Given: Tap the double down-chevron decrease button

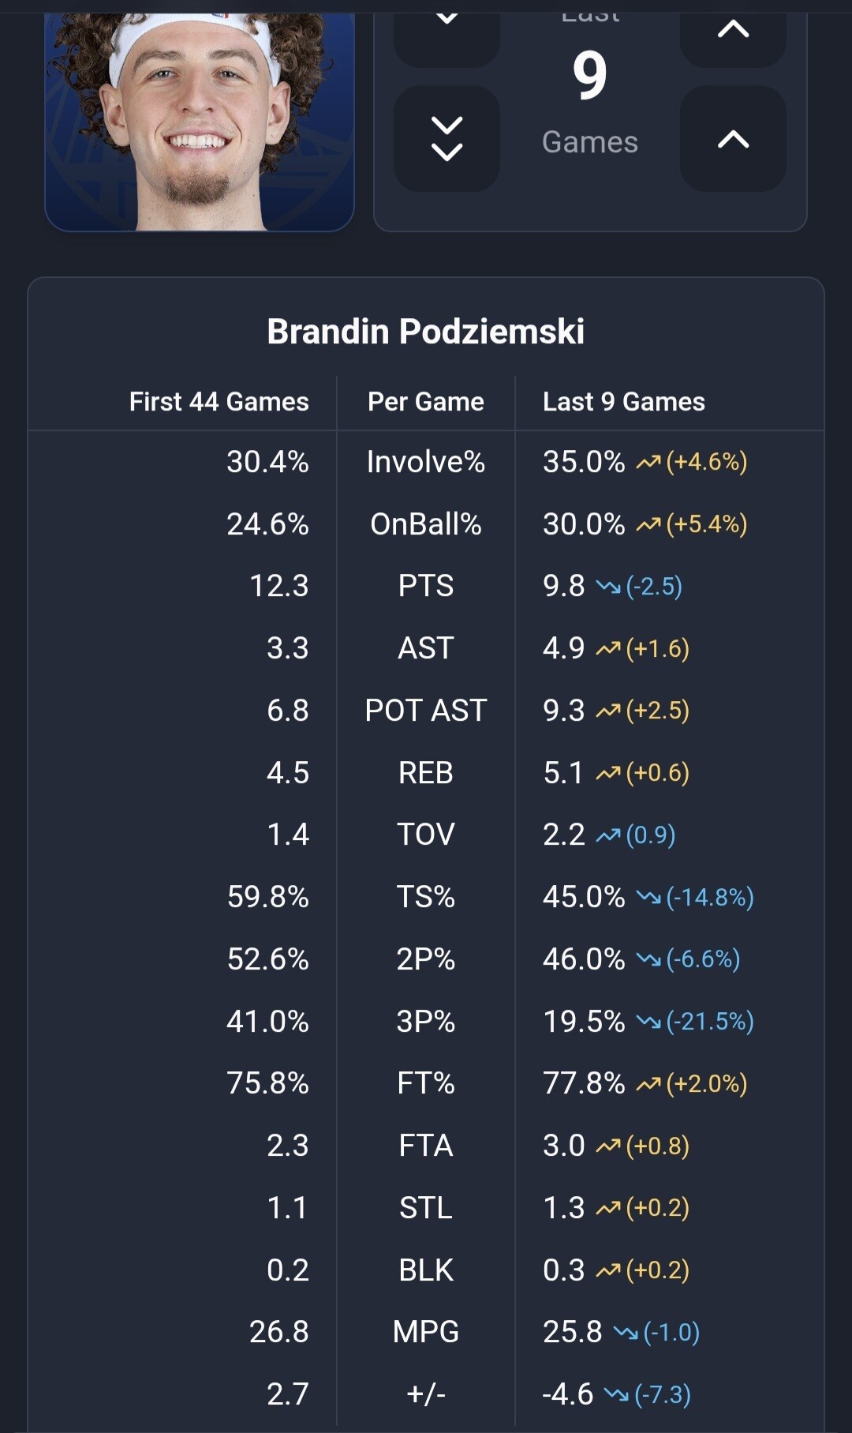Looking at the screenshot, I should (447, 139).
